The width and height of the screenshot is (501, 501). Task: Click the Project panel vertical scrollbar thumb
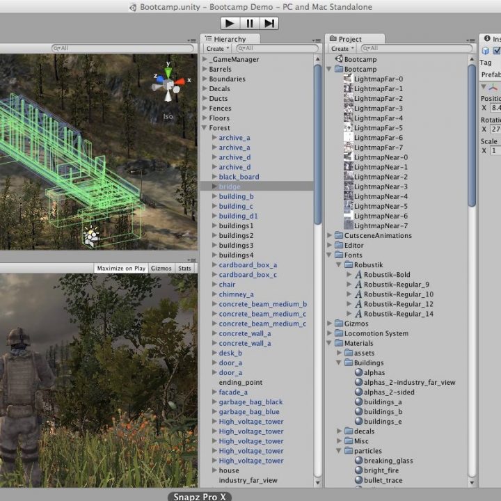[x=472, y=136]
